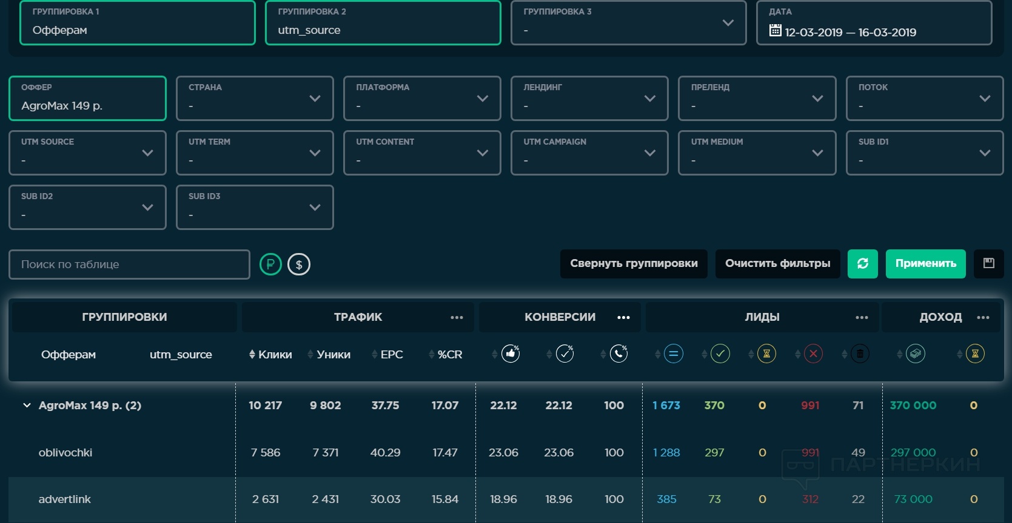The width and height of the screenshot is (1012, 523).
Task: Click the green refresh icon button
Action: 862,264
